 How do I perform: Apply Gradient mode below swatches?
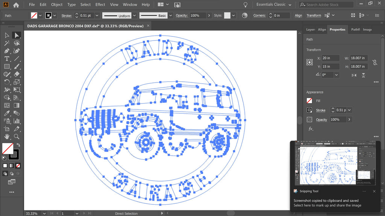pos(12,166)
